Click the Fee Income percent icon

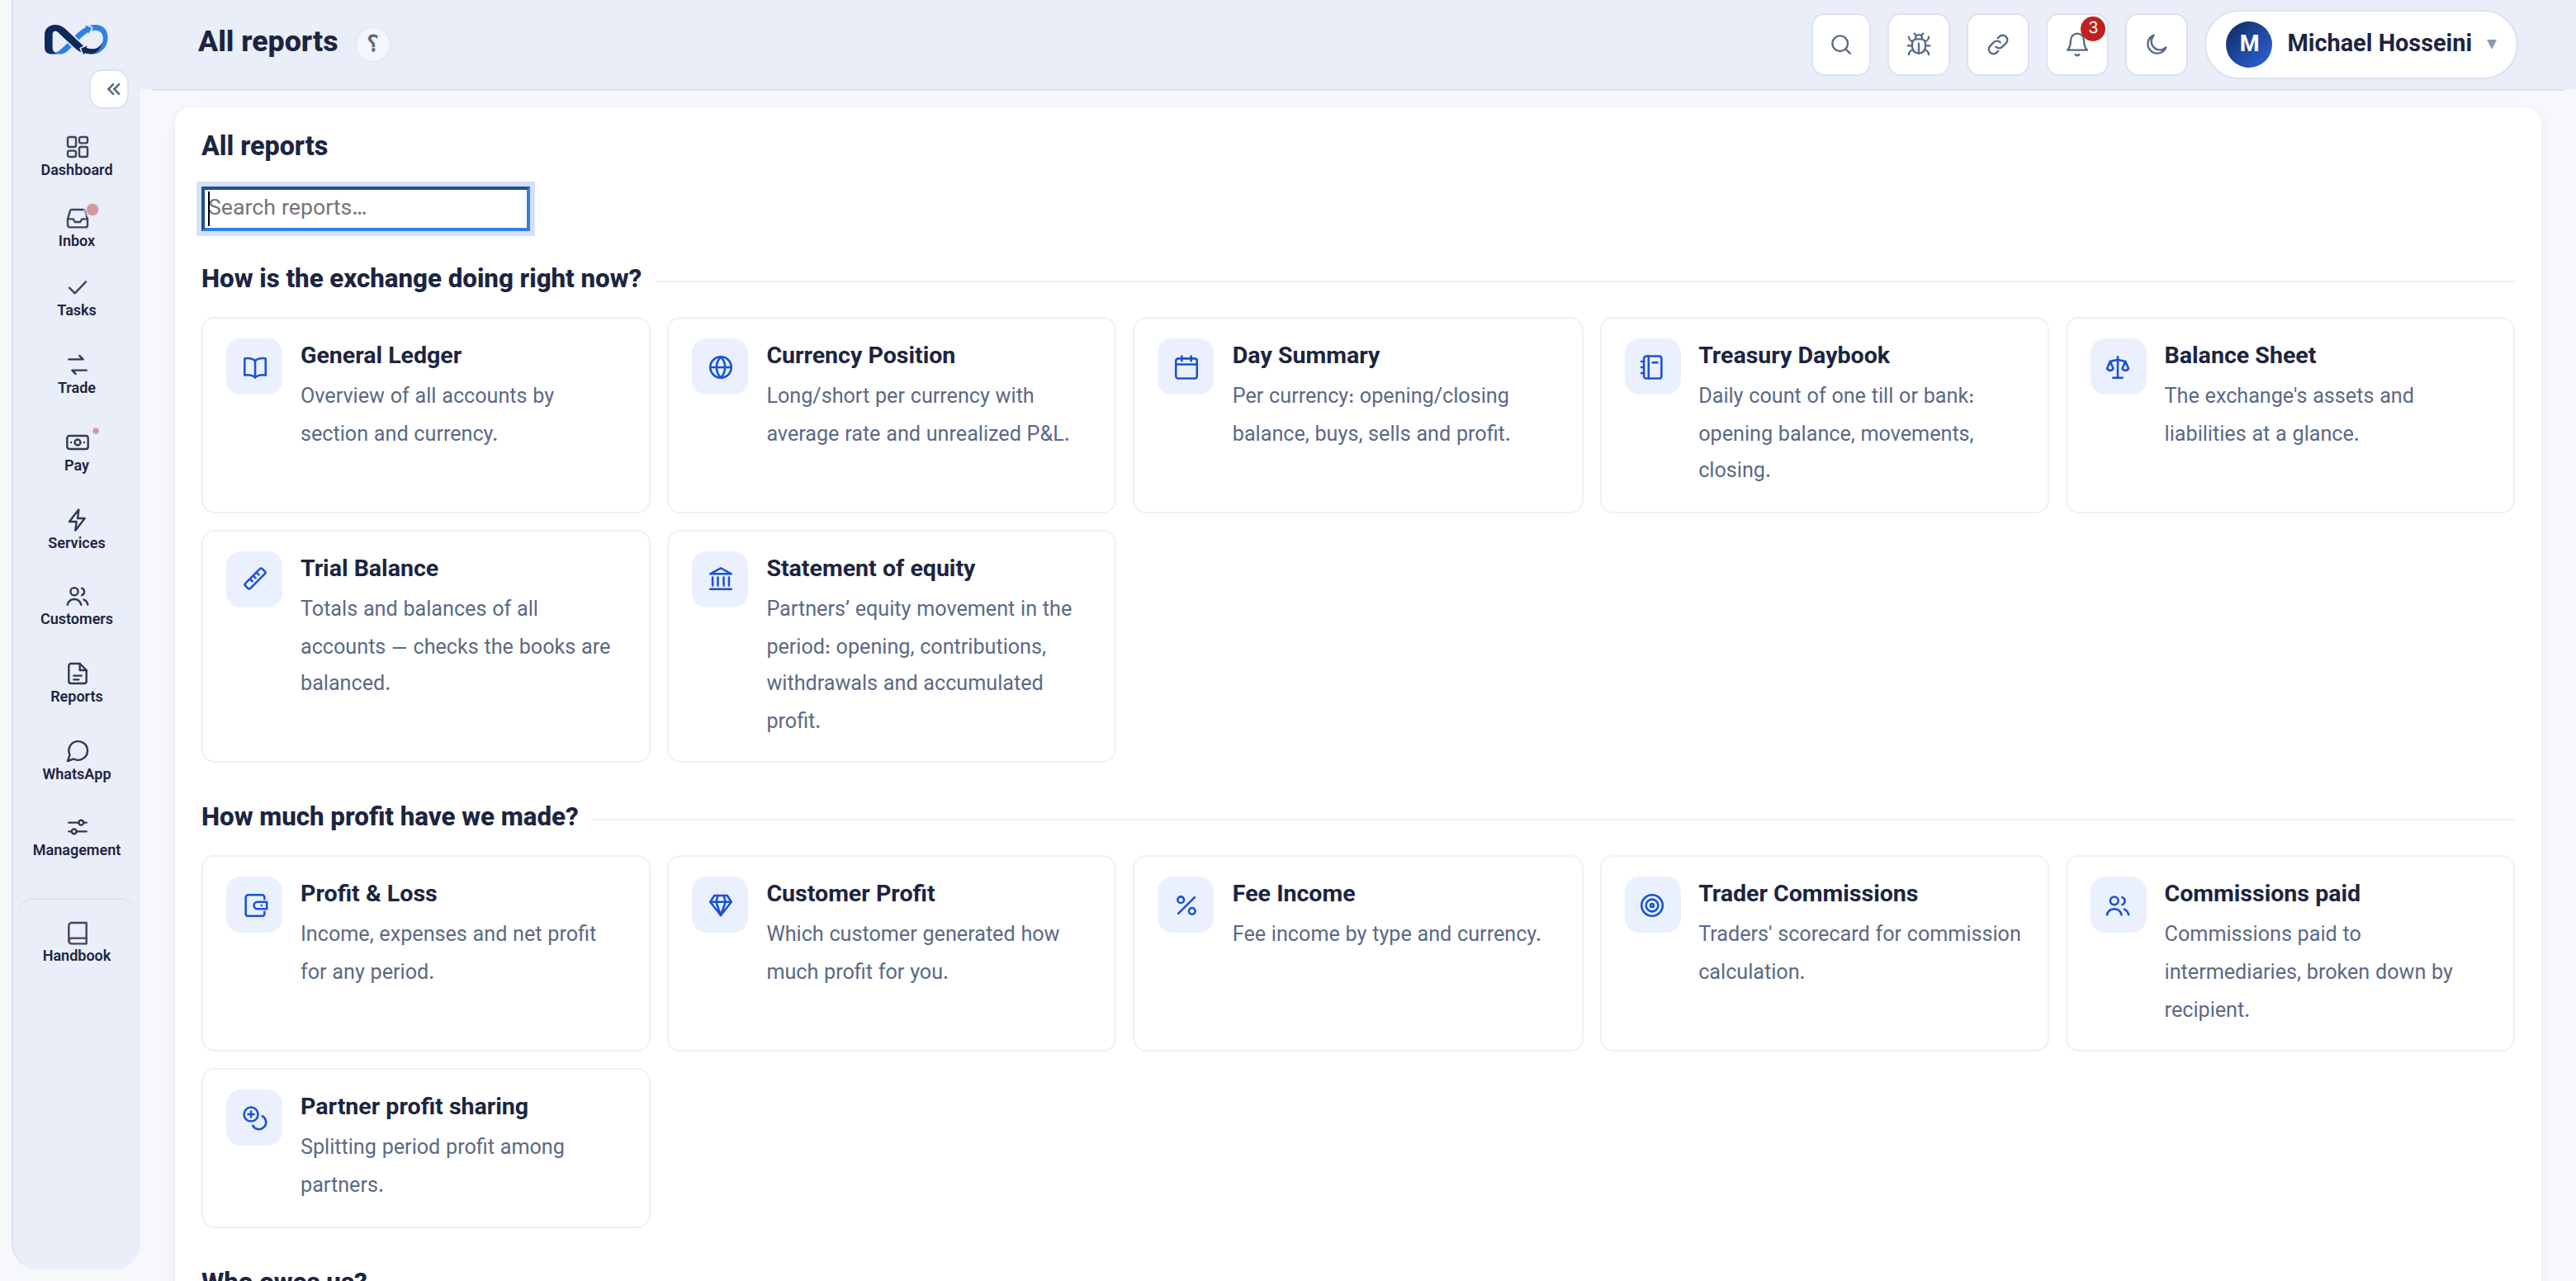tap(1186, 905)
